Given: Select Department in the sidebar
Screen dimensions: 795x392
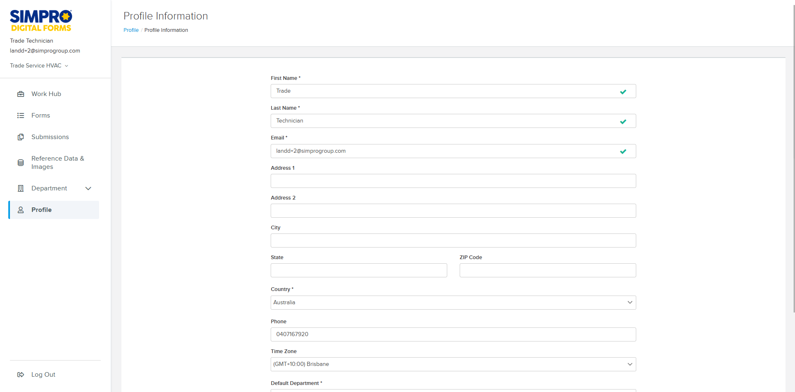Looking at the screenshot, I should click(54, 188).
